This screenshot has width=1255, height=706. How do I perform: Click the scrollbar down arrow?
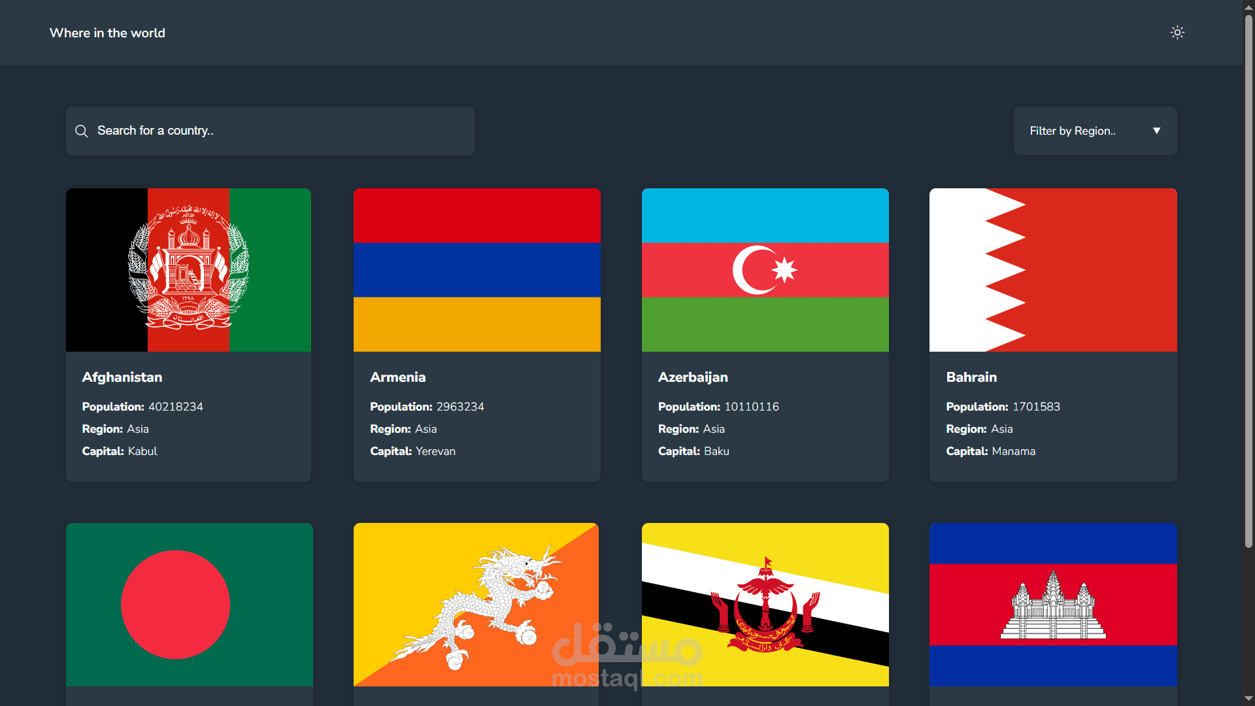coord(1248,699)
